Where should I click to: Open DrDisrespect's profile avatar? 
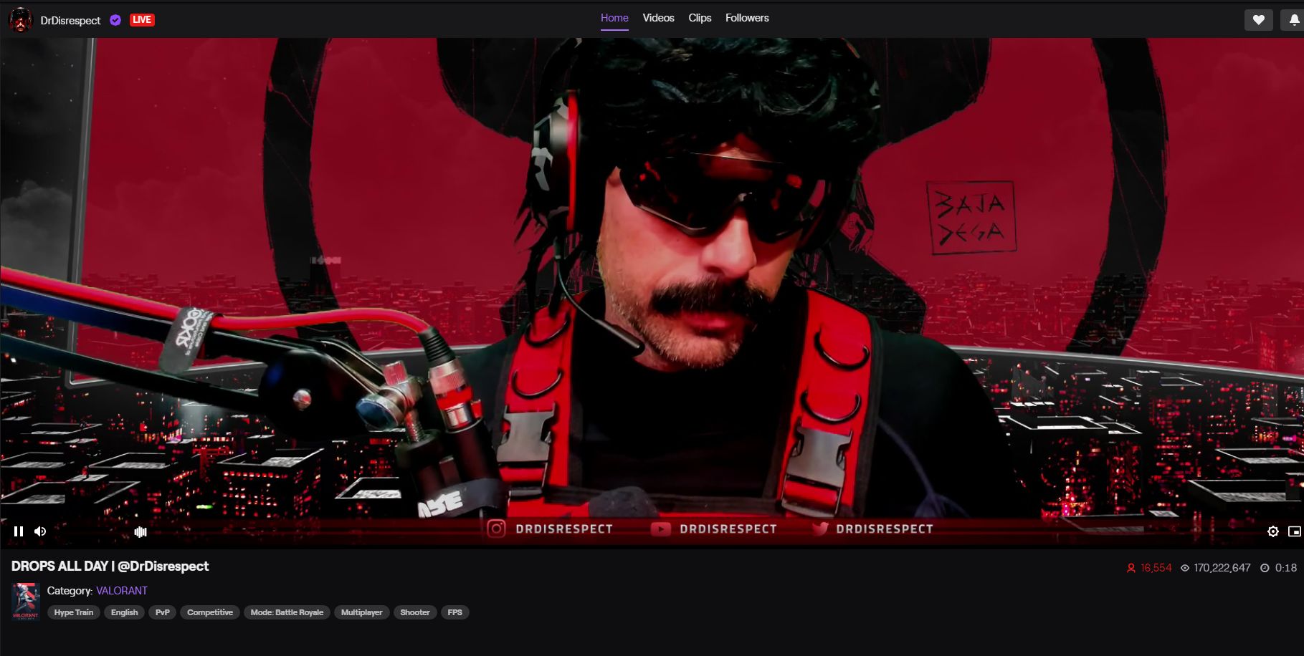(21, 20)
